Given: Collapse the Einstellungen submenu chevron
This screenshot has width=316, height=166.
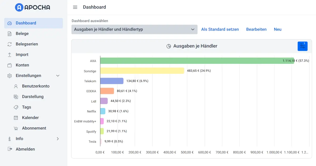Looking at the screenshot, I should 58,76.
